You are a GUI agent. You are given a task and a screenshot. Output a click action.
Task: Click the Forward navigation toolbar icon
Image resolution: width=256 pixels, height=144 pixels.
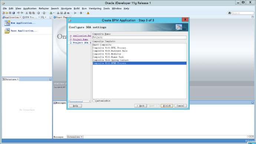coord(44,13)
